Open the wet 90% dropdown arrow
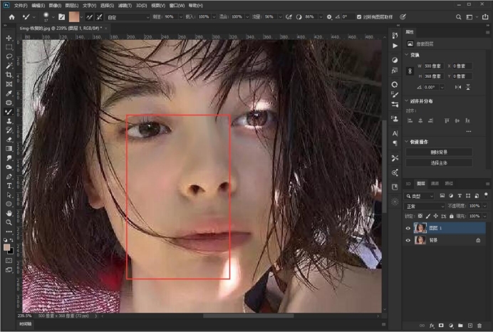This screenshot has height=332, width=493. tap(181, 17)
